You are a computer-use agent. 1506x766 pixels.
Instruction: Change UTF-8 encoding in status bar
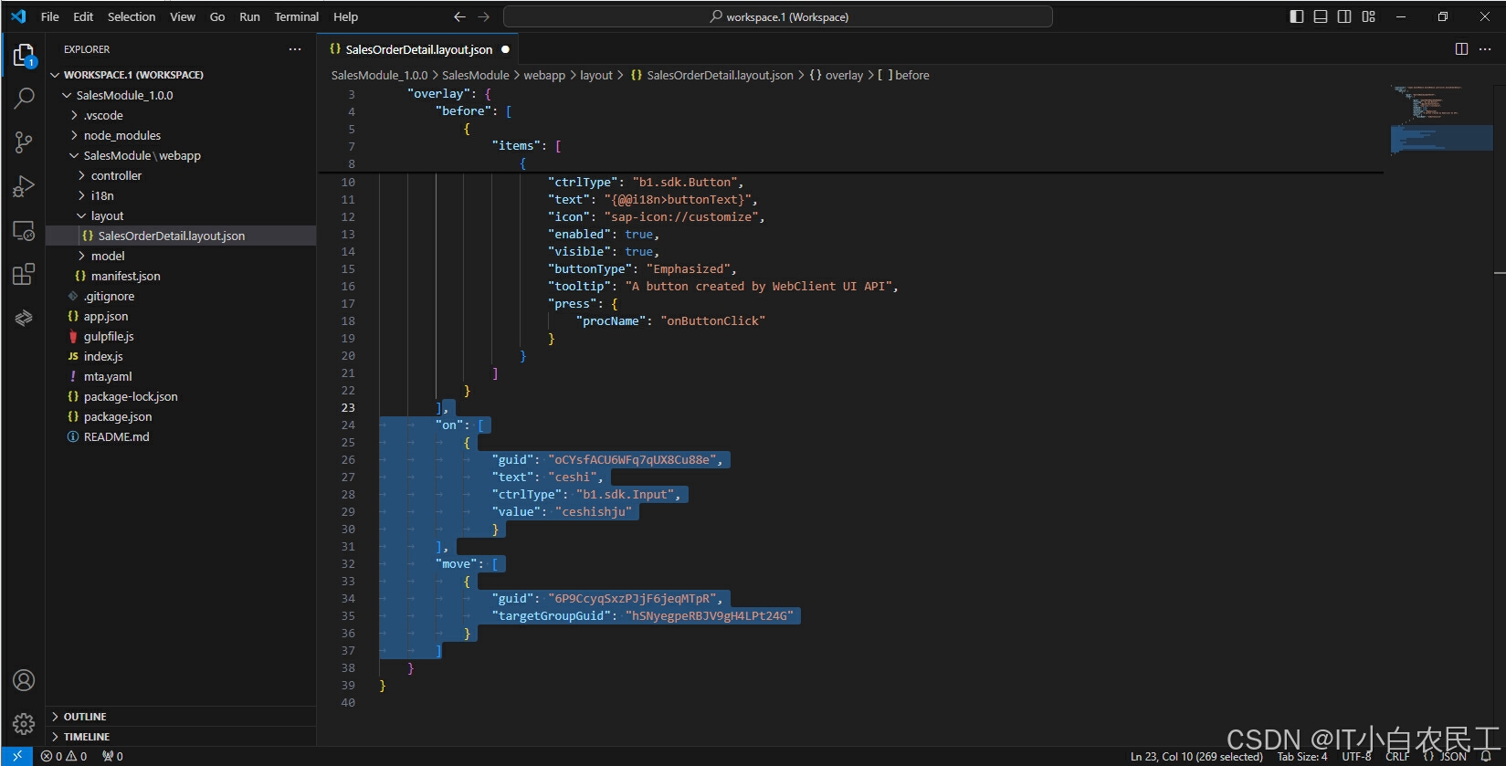pyautogui.click(x=1356, y=756)
